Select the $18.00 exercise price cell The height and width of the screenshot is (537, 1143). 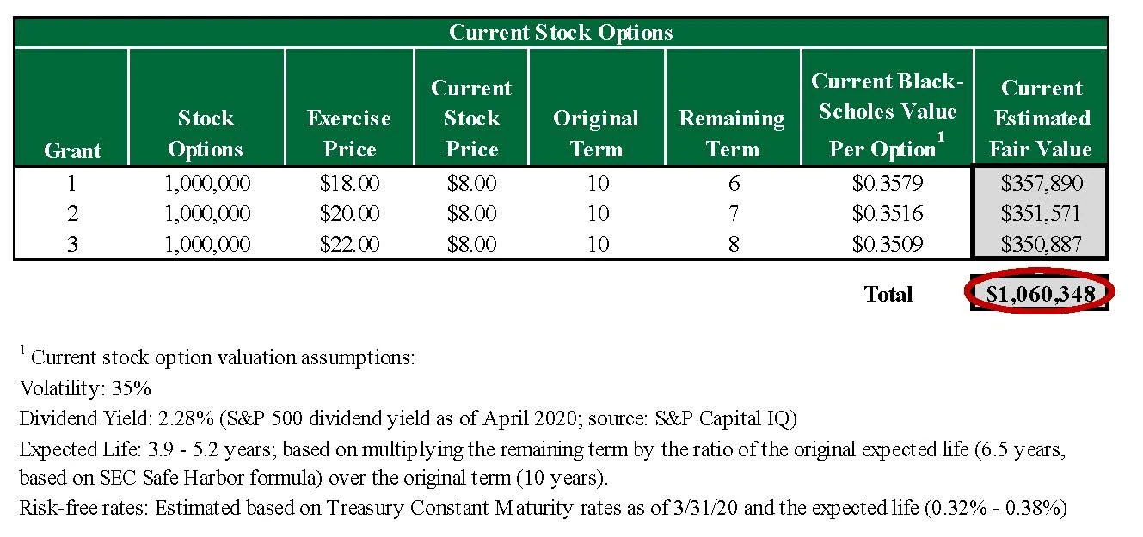coord(349,183)
